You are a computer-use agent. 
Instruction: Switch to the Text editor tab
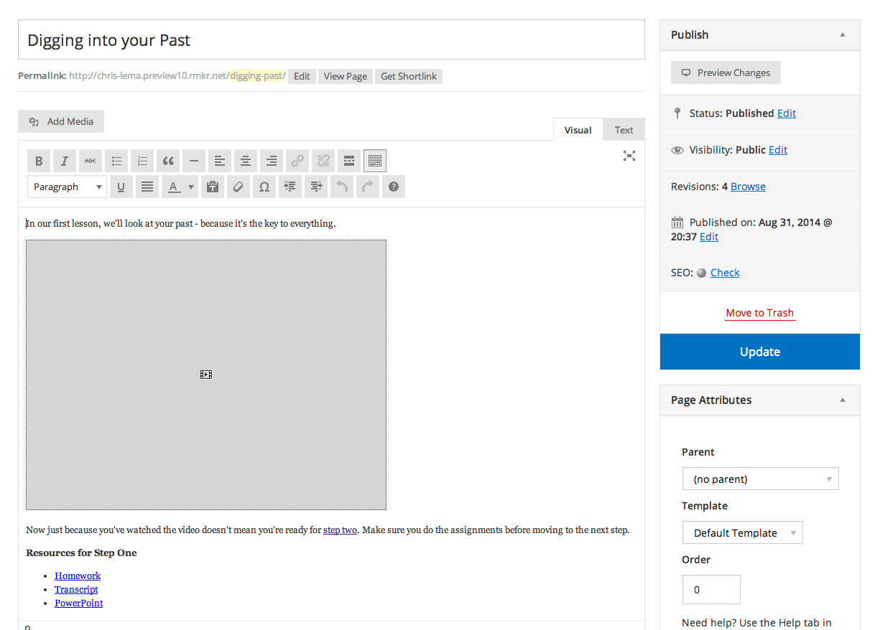click(x=624, y=130)
